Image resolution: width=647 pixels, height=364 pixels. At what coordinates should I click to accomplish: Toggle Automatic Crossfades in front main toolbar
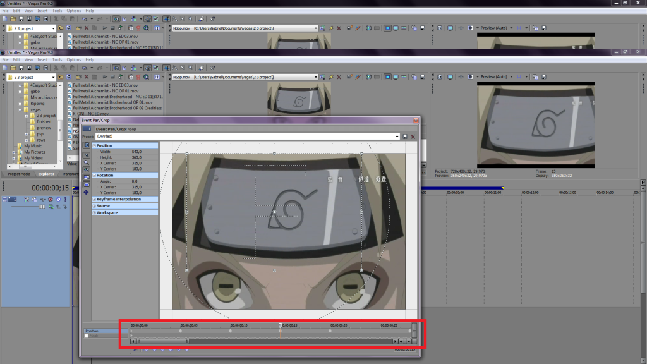(124, 68)
